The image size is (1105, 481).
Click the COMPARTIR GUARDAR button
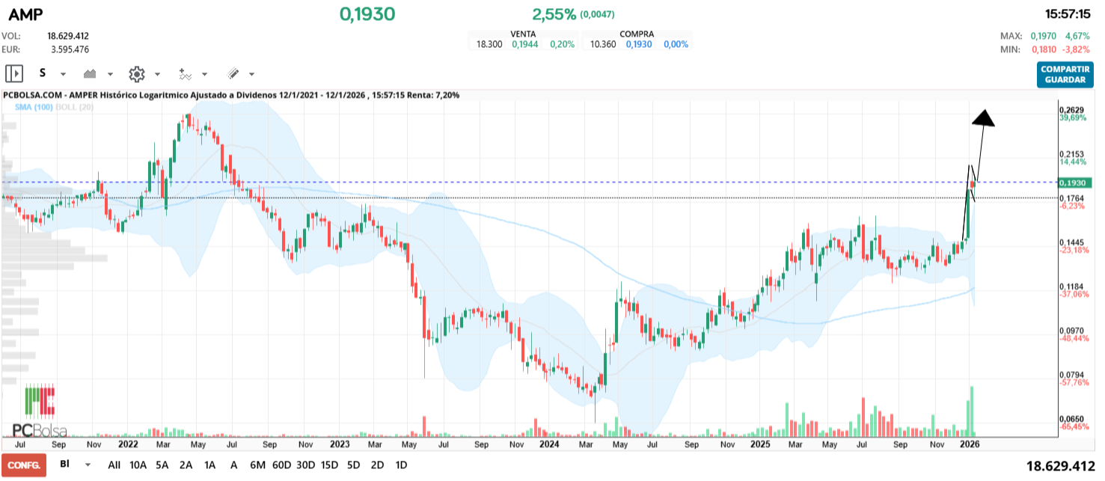click(x=1065, y=74)
